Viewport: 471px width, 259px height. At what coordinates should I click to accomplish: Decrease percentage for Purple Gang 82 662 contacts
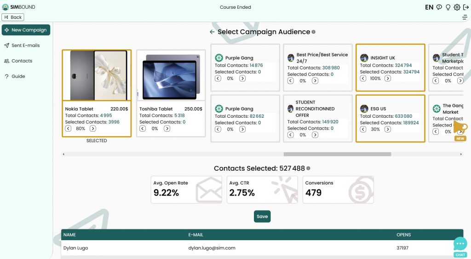pos(218,129)
